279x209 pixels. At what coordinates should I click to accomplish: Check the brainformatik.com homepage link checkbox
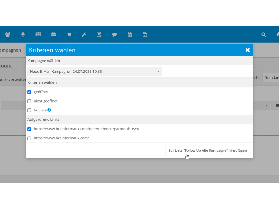[29, 138]
